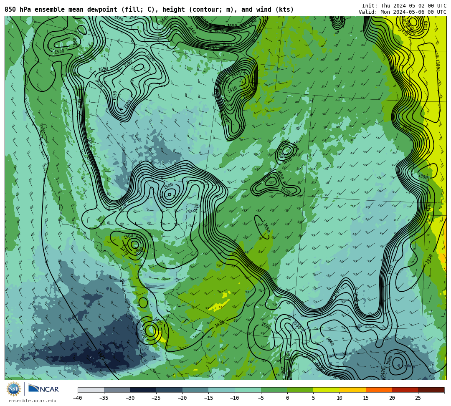This screenshot has width=451, height=406.
Task: Click the olive green 0 to 5 colorbar swatch
Action: [x=300, y=390]
